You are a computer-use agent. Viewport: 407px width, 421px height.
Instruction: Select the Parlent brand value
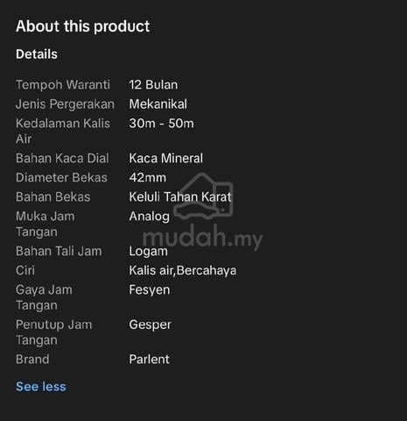point(150,360)
